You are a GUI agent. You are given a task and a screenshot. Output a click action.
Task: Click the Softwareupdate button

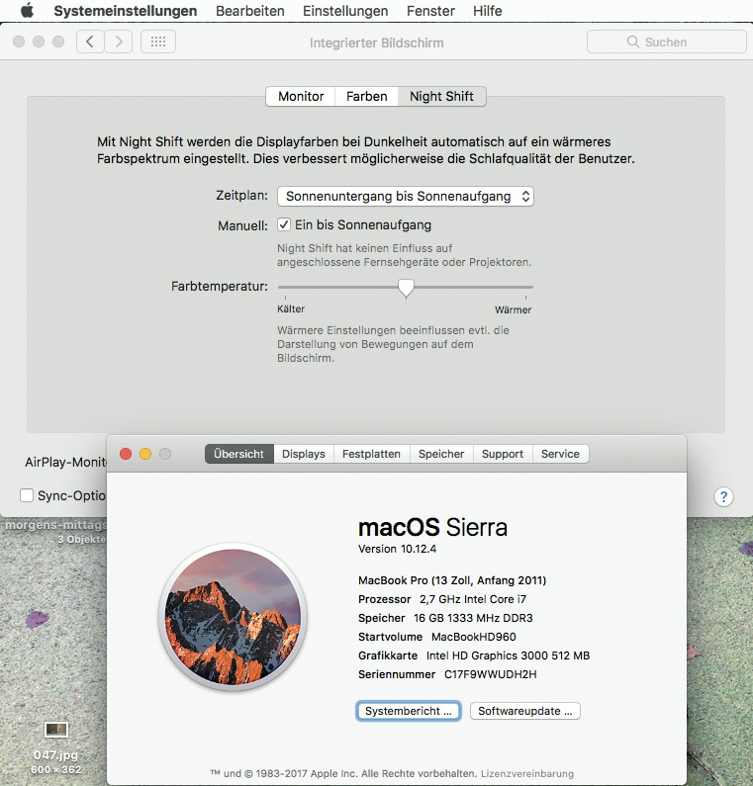(x=524, y=711)
